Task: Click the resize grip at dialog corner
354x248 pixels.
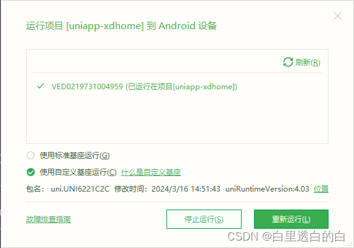Action: click(351, 244)
